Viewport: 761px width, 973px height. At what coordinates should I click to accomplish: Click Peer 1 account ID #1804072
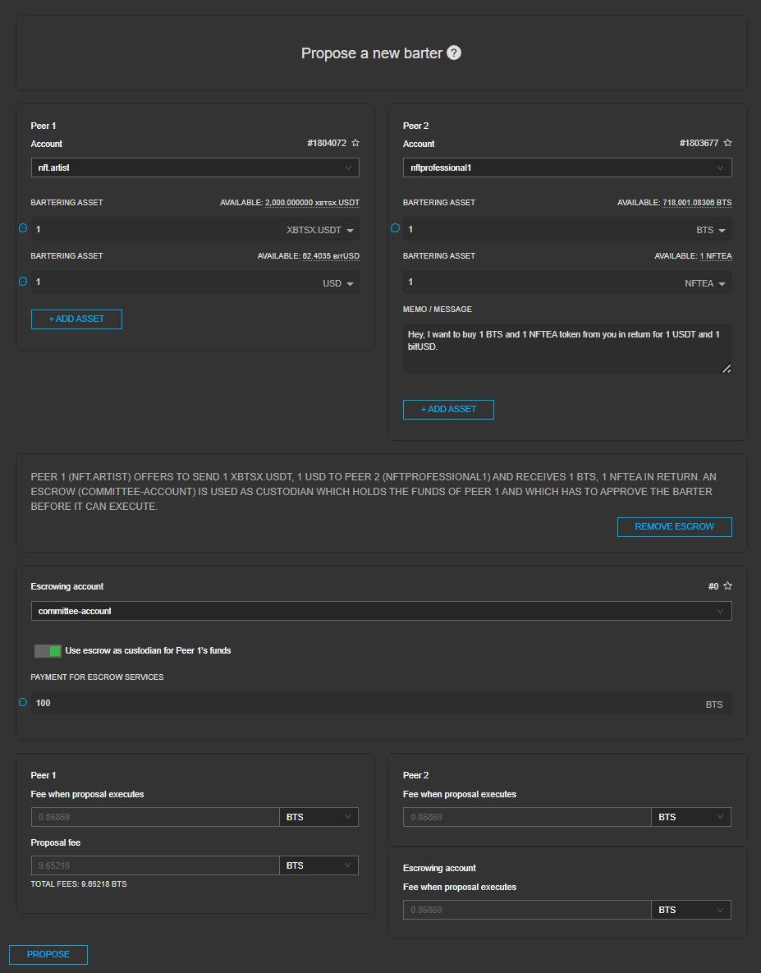click(x=327, y=144)
